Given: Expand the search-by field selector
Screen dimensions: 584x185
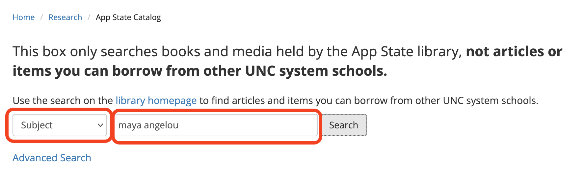Looking at the screenshot, I should coord(60,125).
